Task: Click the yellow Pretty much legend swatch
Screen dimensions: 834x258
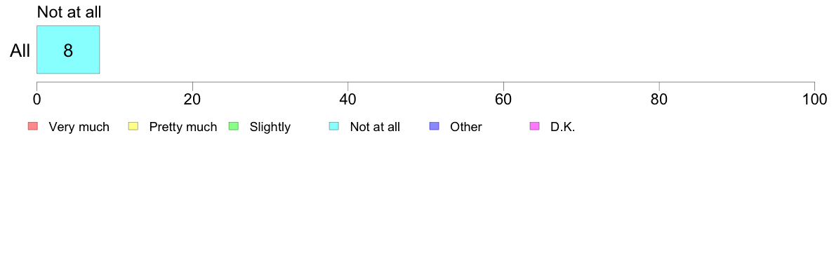Action: coord(133,126)
